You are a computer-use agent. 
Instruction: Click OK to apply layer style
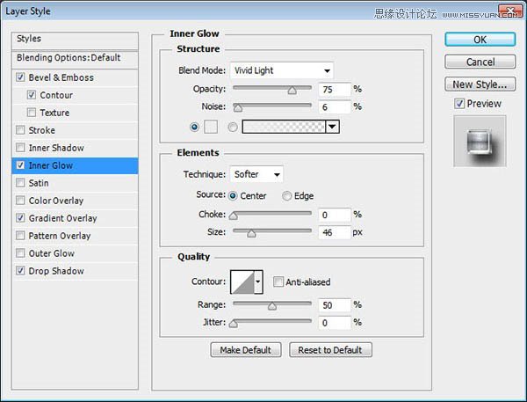[x=480, y=40]
